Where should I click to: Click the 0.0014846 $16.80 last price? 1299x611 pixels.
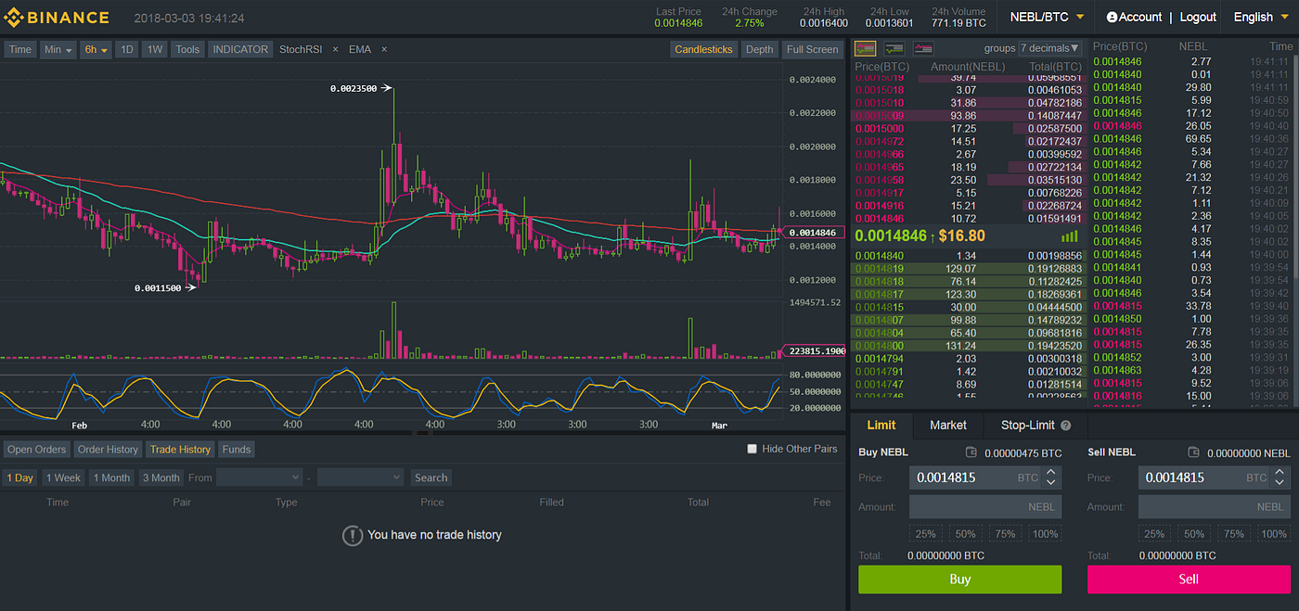920,236
